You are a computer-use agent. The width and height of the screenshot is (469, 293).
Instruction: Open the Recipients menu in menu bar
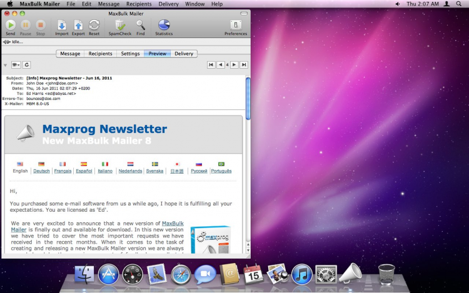(139, 4)
